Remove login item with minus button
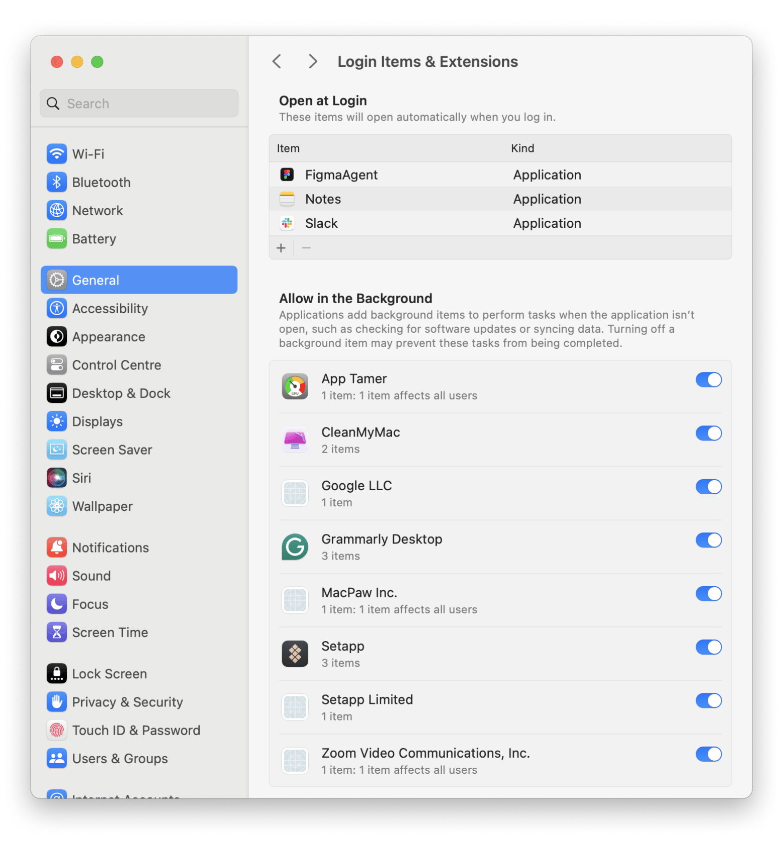This screenshot has width=783, height=844. point(306,248)
